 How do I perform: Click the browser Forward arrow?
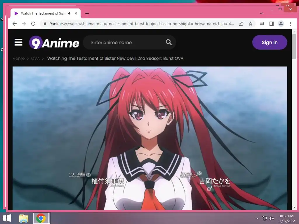[x=24, y=24]
